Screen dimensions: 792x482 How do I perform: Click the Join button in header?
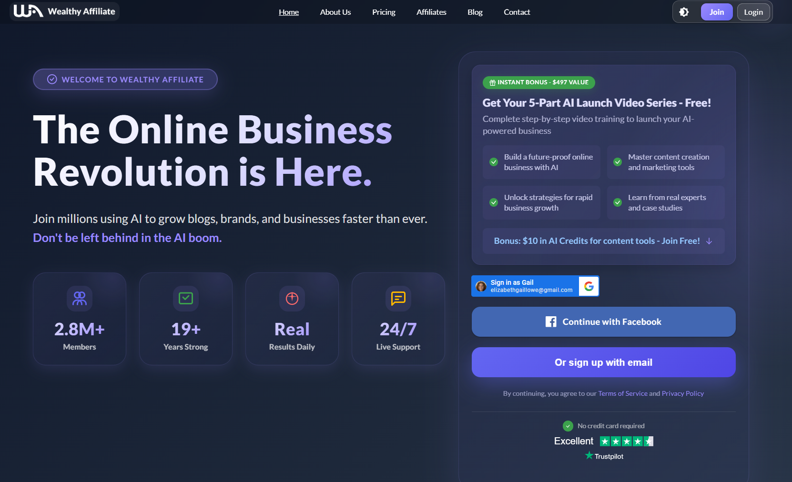[x=717, y=12]
